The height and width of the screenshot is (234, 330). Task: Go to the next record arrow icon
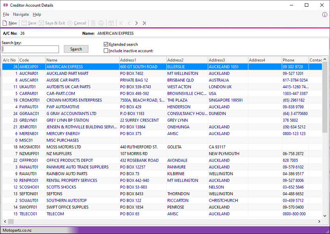[x=136, y=23]
